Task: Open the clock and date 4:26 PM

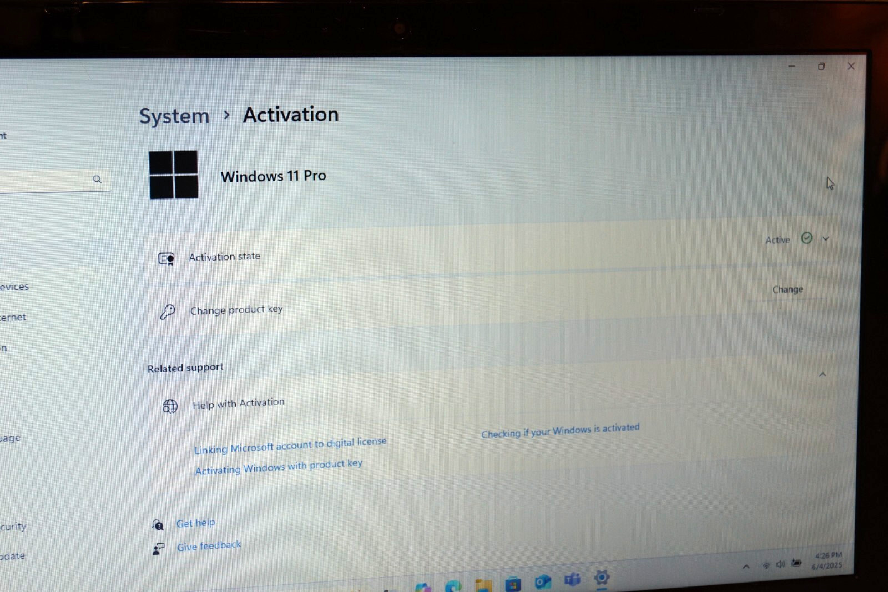Action: (827, 560)
